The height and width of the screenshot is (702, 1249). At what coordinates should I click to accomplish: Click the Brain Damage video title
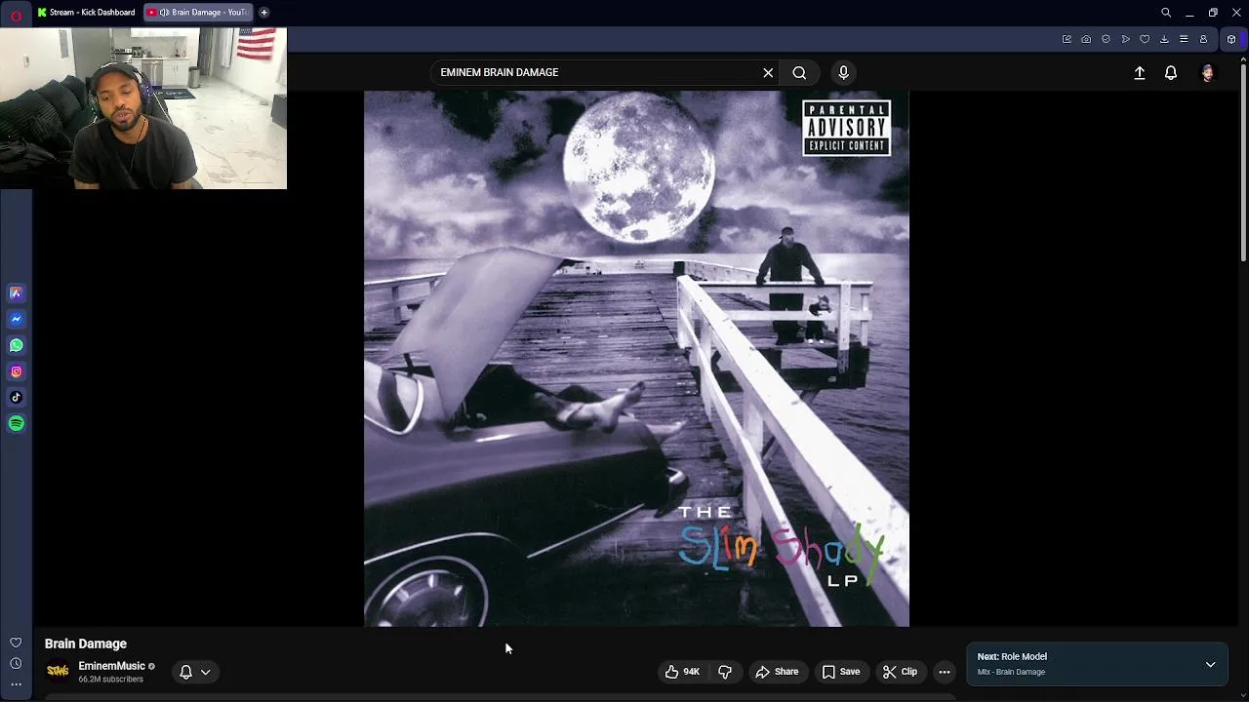coord(86,643)
